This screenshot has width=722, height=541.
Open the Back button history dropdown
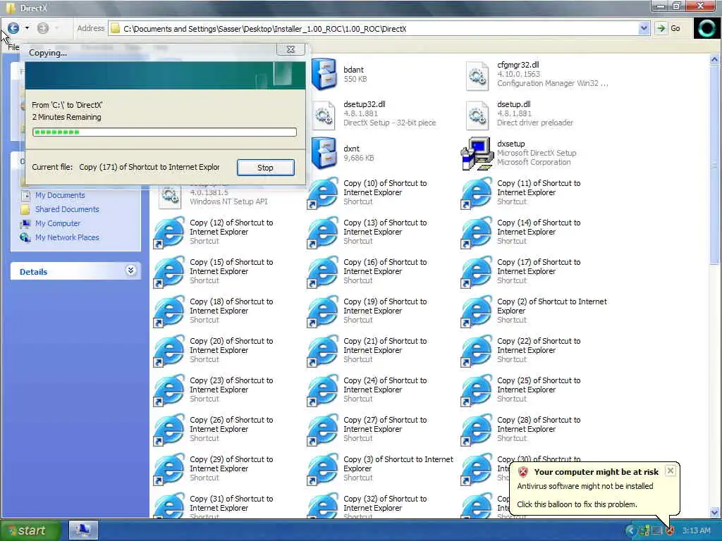coord(27,28)
